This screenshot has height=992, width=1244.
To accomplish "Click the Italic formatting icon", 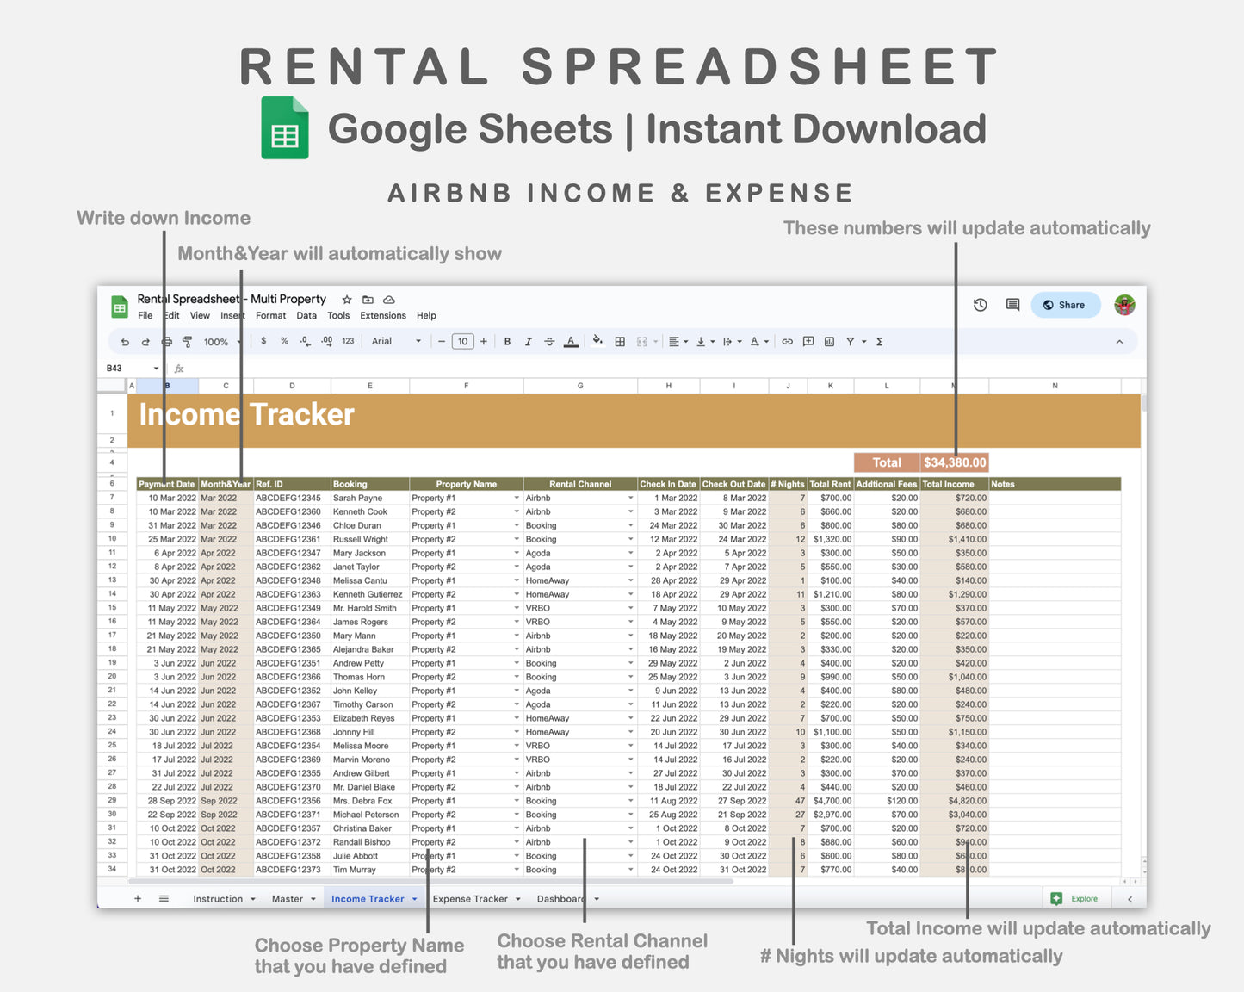I will 529,341.
